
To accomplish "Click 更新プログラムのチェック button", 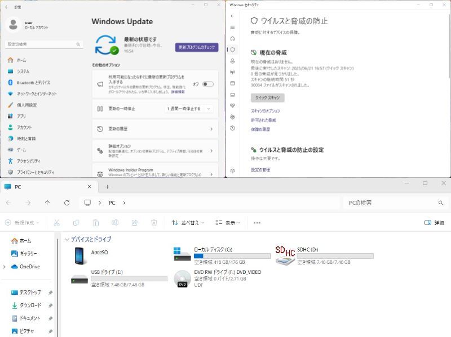I will [197, 47].
